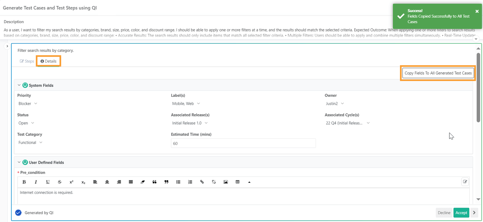This screenshot has height=222, width=483.
Task: Apply italic formatting in the text toolbar
Action: tap(36, 182)
